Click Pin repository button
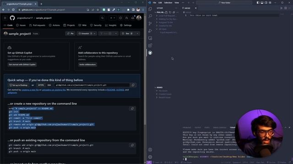The height and width of the screenshot is (164, 293). click(70, 34)
